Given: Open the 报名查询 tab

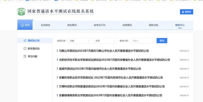Looking at the screenshot, I should (72, 25).
